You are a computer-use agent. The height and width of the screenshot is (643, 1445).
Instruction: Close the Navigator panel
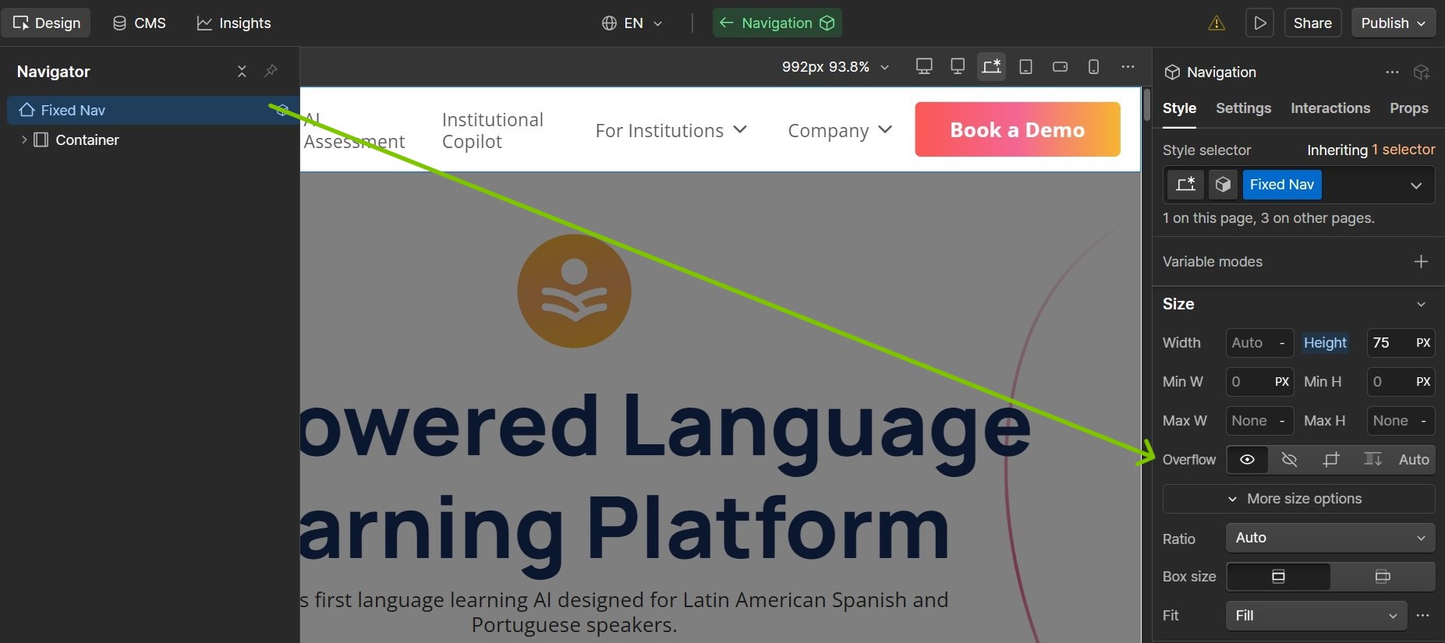[x=242, y=72]
